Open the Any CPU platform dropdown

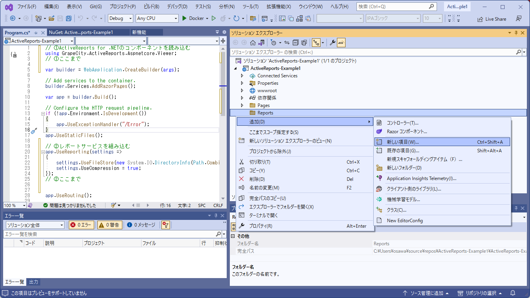(x=157, y=18)
